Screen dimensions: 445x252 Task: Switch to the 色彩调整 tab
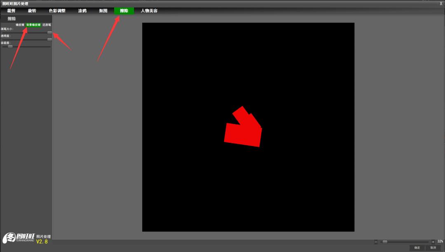[57, 11]
